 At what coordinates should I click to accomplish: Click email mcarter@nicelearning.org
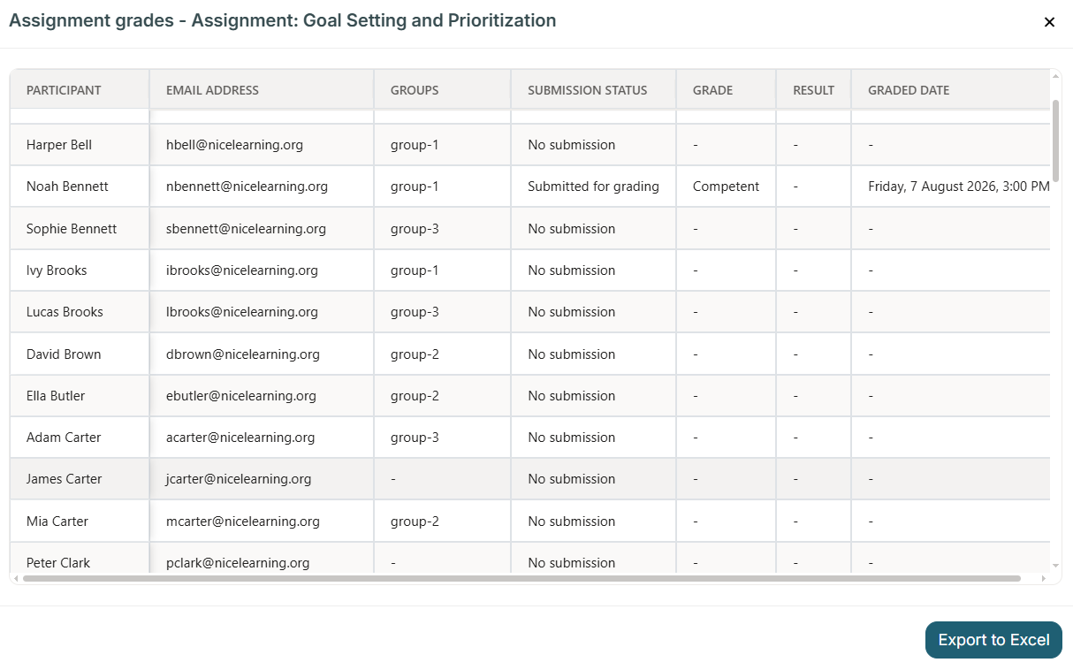pos(243,522)
